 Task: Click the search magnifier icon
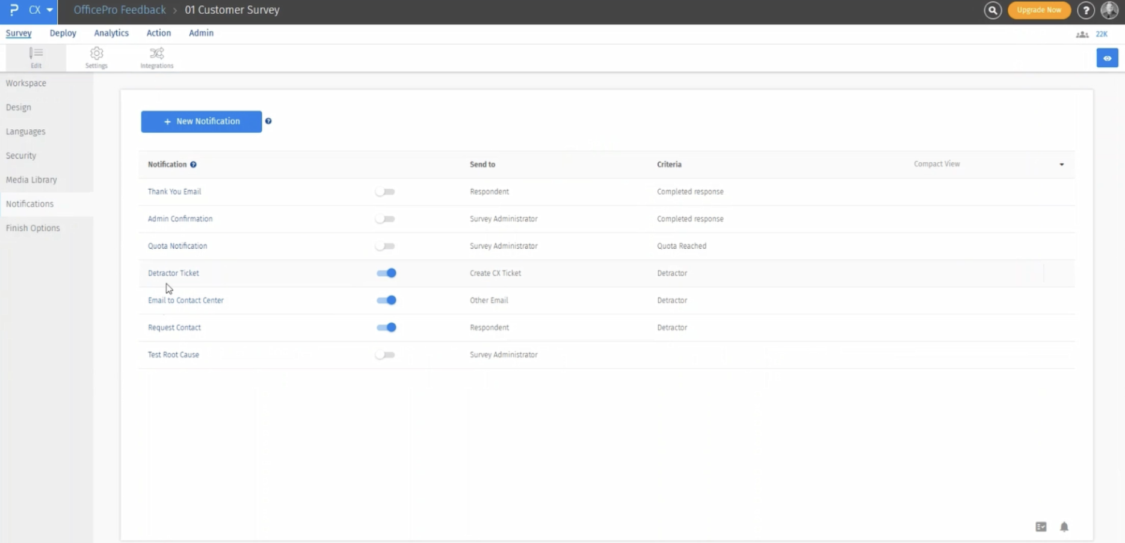coord(993,10)
